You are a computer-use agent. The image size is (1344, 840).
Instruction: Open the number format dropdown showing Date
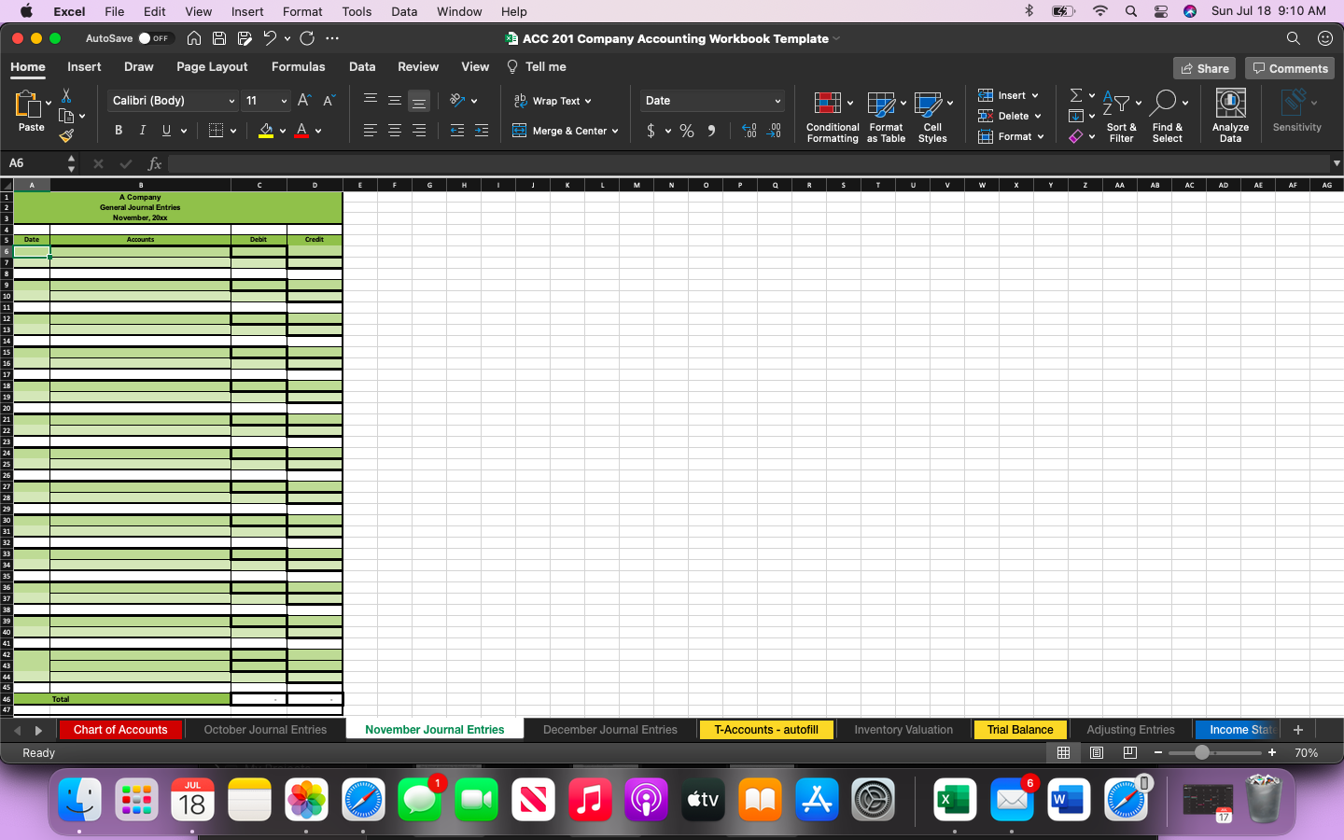click(711, 100)
